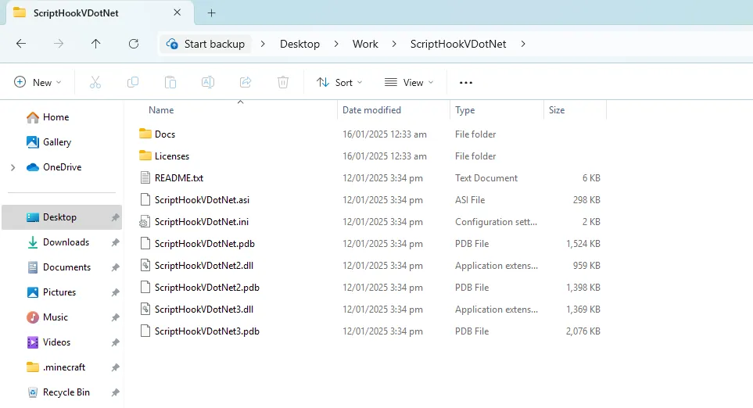Open Downloads in navigation pane

click(x=62, y=242)
